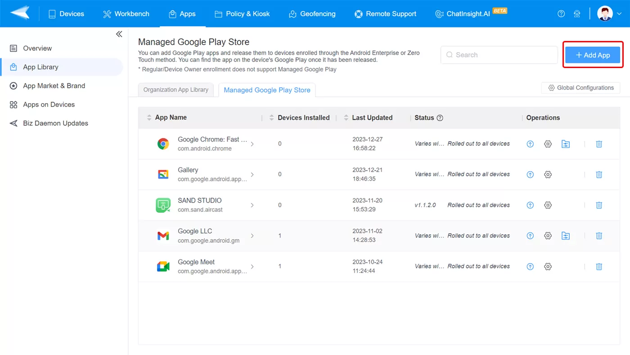Select the Apps tab
This screenshot has width=630, height=355.
pos(182,14)
